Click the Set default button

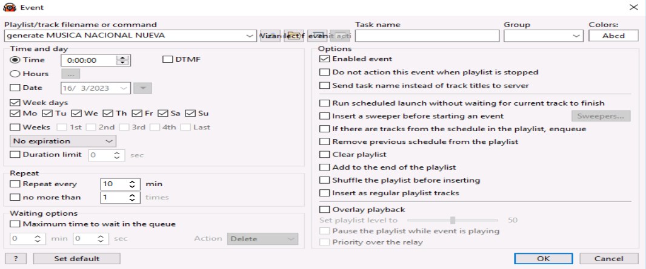pyautogui.click(x=76, y=259)
